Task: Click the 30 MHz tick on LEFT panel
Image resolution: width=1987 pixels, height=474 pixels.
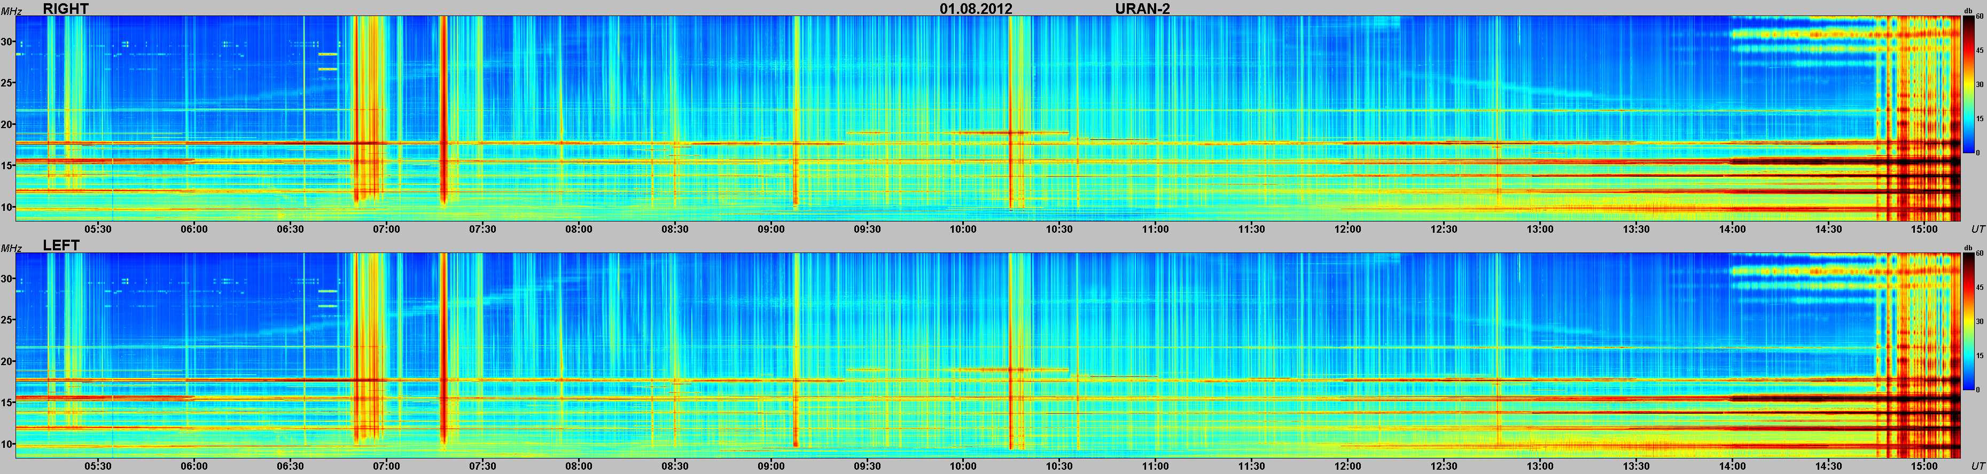Action: point(7,279)
